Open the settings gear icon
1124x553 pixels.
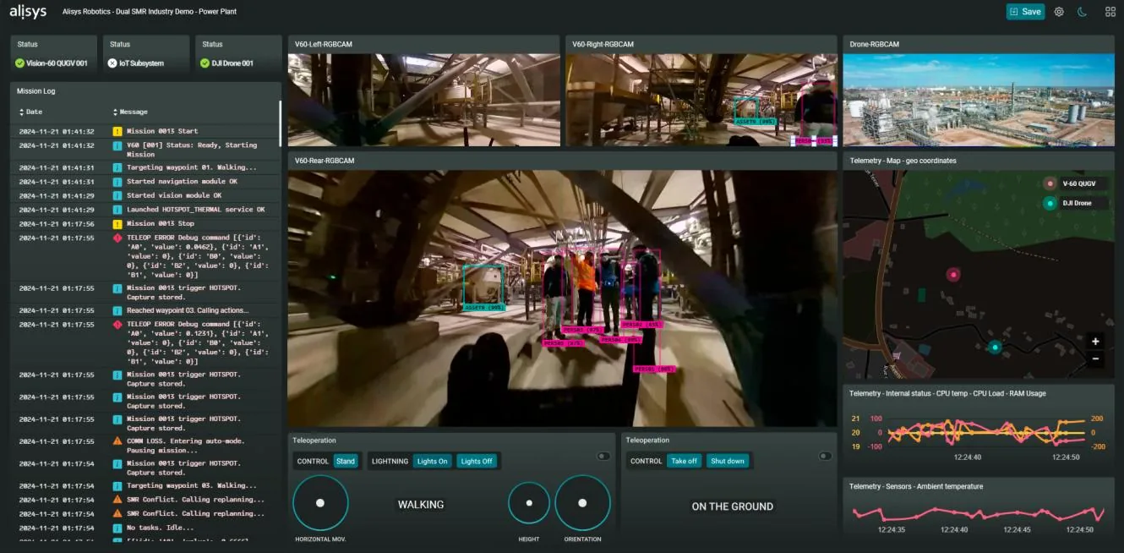pyautogui.click(x=1059, y=12)
